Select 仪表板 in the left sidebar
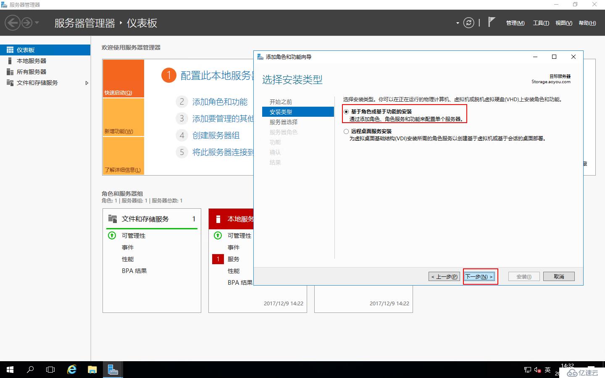605x378 pixels. 45,50
